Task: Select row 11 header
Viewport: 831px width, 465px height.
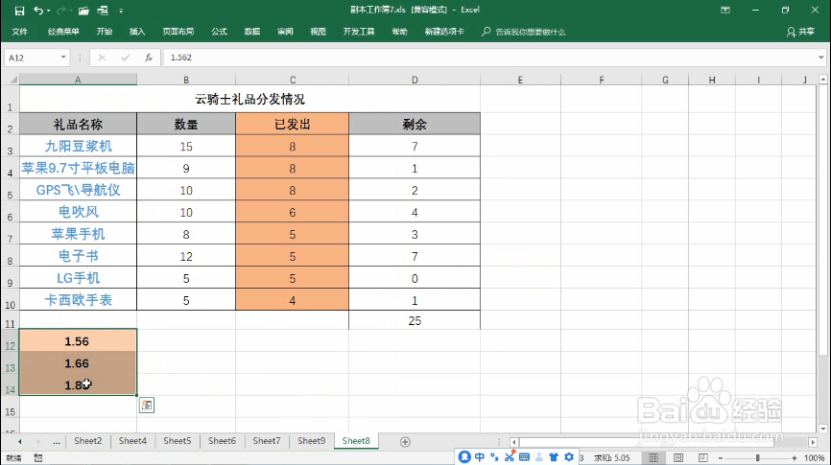Action: coord(10,320)
